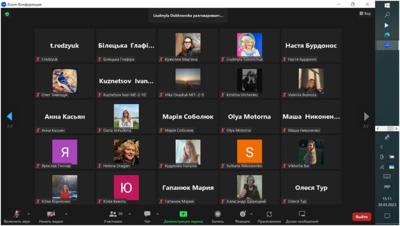
Task: Switch input language УКР
Action: (387, 186)
